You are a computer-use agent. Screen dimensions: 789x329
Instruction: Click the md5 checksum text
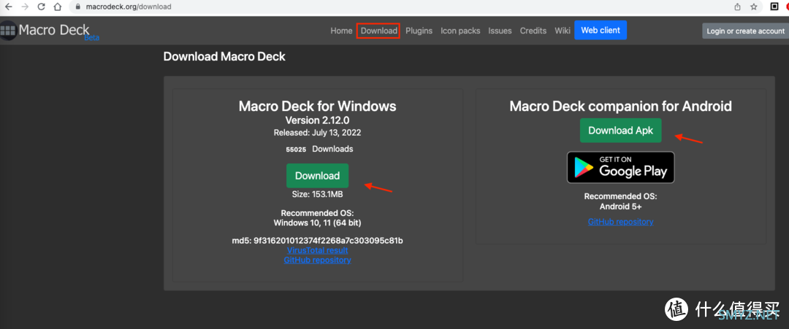point(317,241)
